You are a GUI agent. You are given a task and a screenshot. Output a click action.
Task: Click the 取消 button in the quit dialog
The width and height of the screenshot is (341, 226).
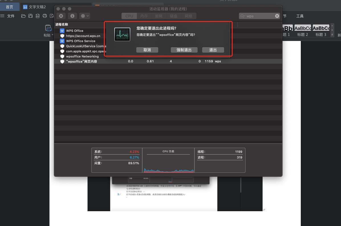point(147,50)
